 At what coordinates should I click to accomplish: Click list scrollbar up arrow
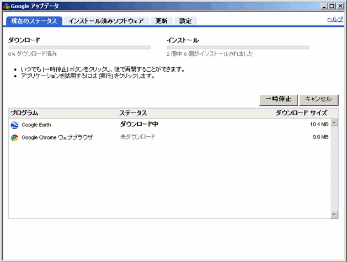334,123
